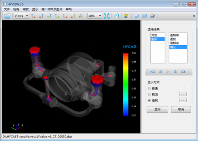Open the 输出动画及图片 menu
This screenshot has width=198, height=141.
tap(52, 9)
